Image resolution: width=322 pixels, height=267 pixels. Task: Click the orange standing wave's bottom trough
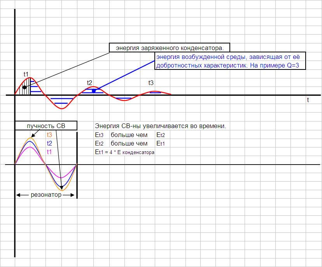coord(62,190)
